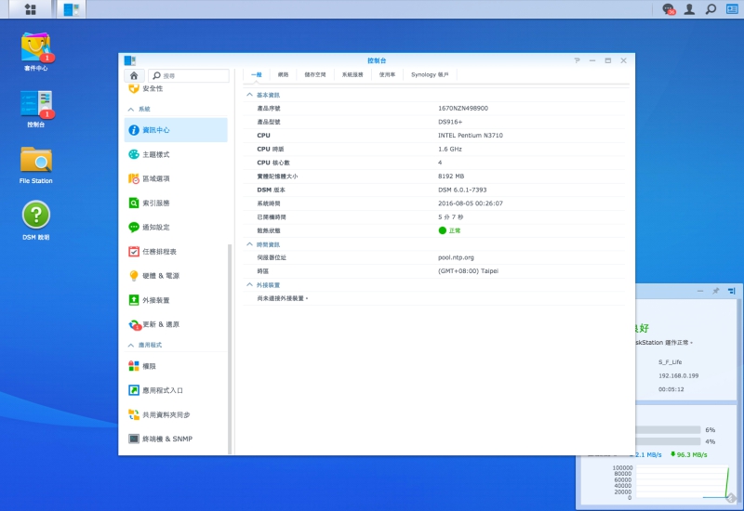Select the Control Panel taskbar icon
Viewport: 744px width, 511px height.
pos(72,9)
